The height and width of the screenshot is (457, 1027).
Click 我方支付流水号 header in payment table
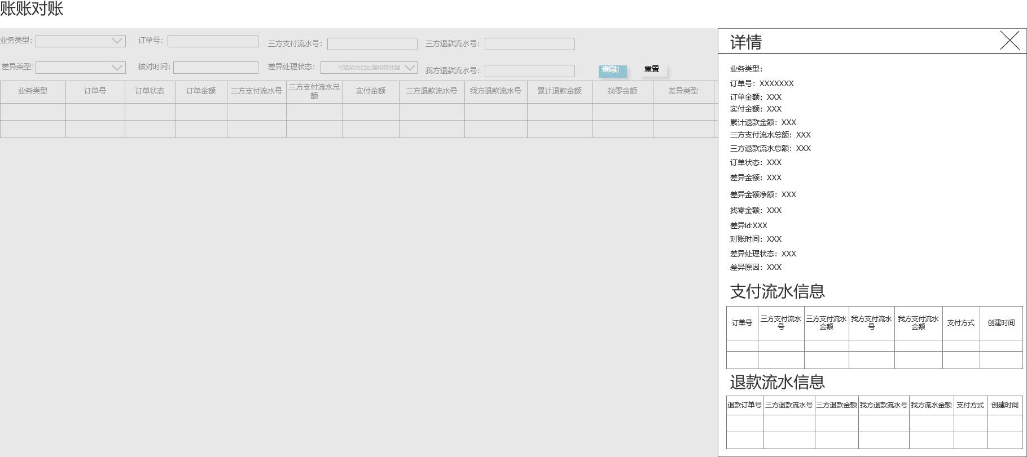[x=872, y=323]
